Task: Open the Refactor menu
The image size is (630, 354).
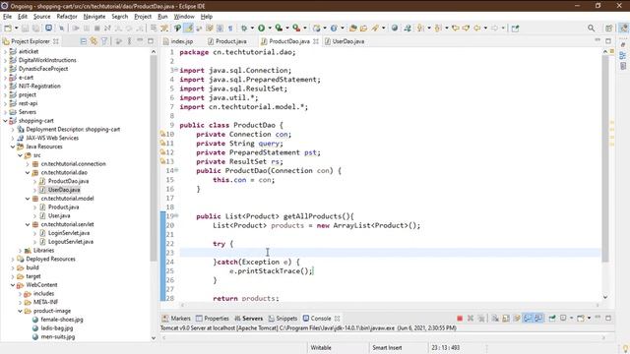Action: point(67,17)
